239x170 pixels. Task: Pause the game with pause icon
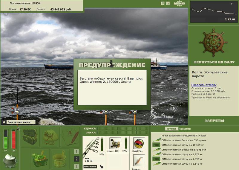coord(163,3)
